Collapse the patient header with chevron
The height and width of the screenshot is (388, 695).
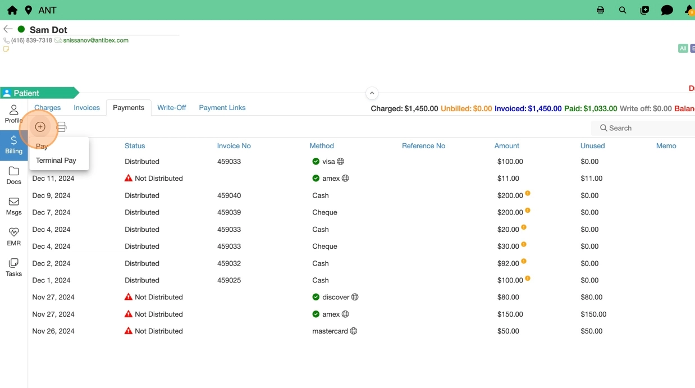pos(372,93)
